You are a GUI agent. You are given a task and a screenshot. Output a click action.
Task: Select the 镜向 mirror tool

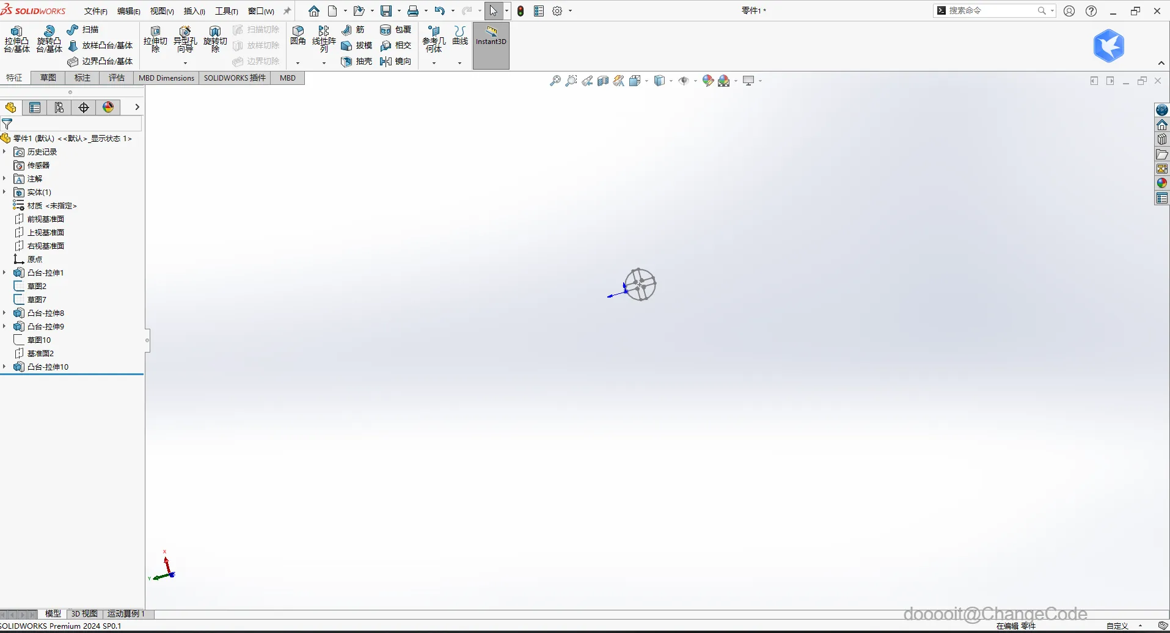pyautogui.click(x=395, y=61)
